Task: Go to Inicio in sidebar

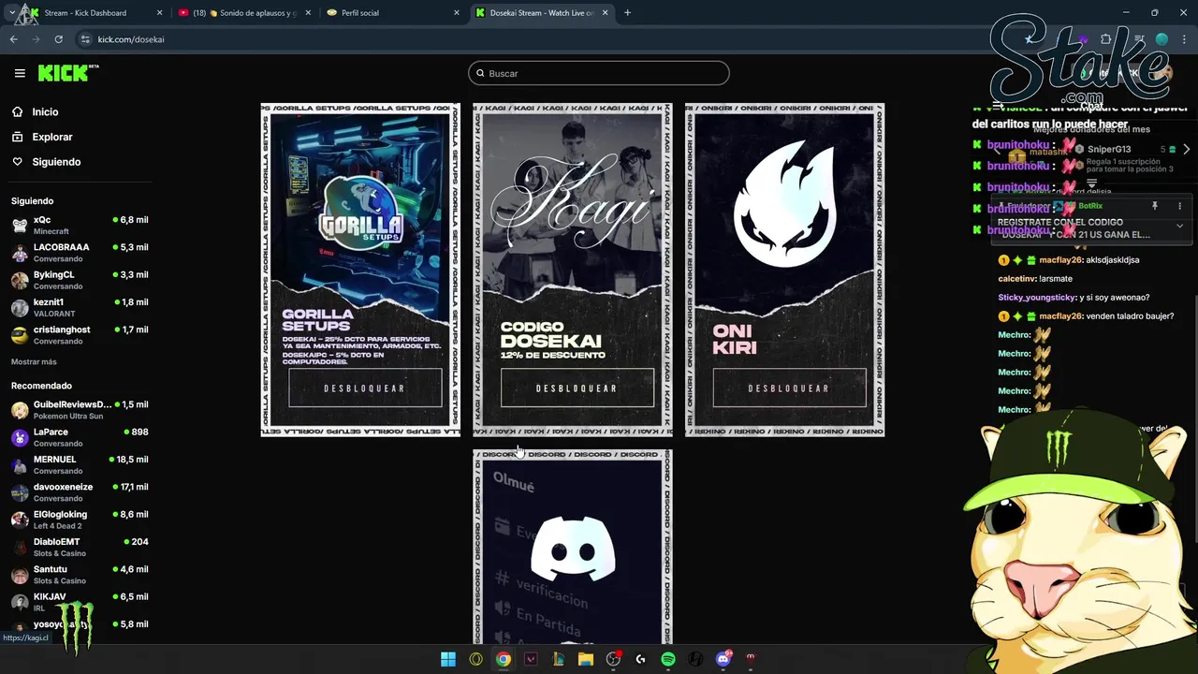Action: coord(45,111)
